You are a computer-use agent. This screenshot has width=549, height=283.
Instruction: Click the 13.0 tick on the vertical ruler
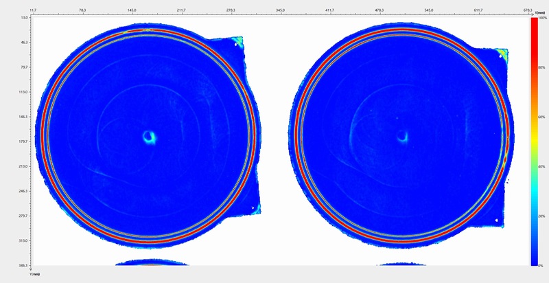[24, 17]
